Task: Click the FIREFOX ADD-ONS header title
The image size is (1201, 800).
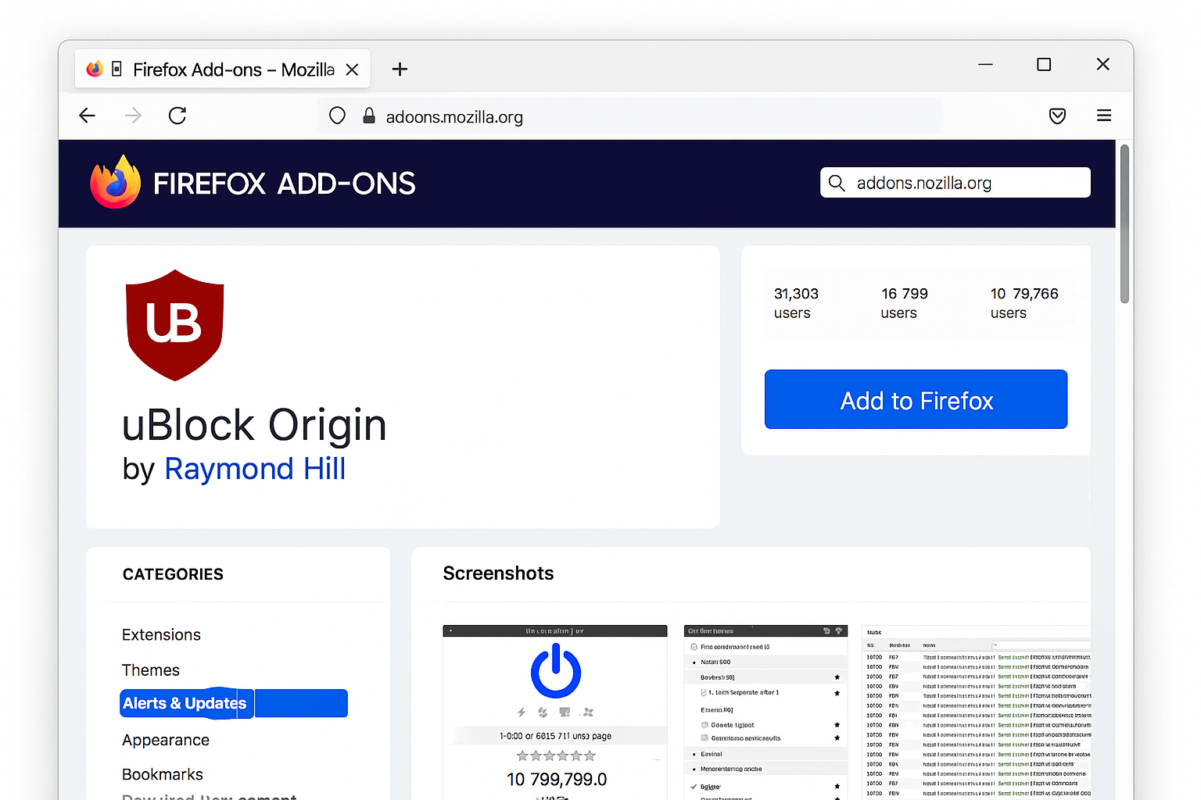Action: (x=284, y=184)
